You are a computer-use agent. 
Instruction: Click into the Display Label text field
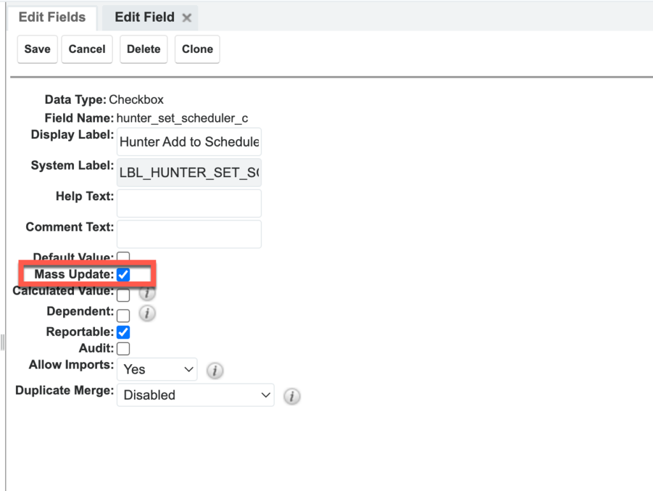click(189, 142)
